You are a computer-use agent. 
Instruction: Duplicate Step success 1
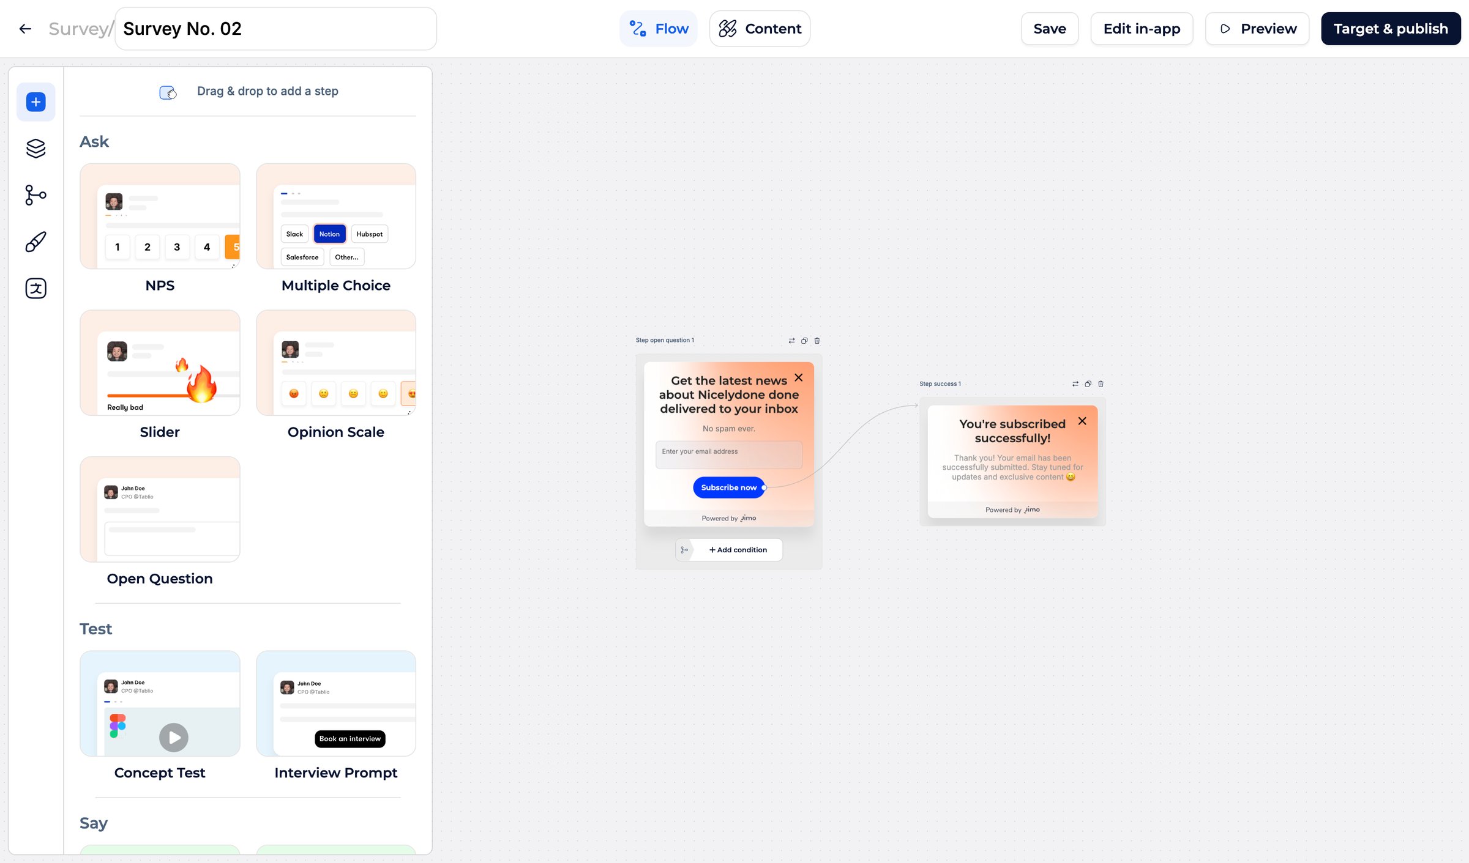[1088, 384]
